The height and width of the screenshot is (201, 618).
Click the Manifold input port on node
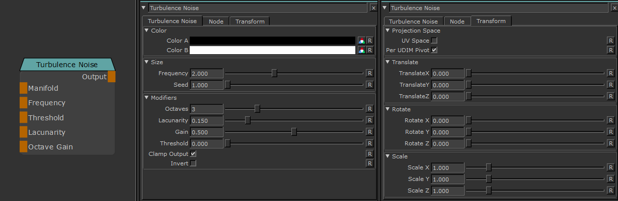(23, 88)
